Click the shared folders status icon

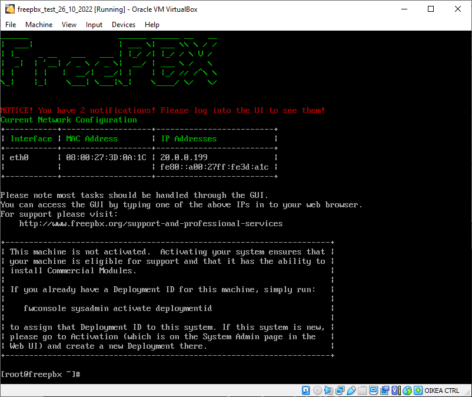point(362,391)
